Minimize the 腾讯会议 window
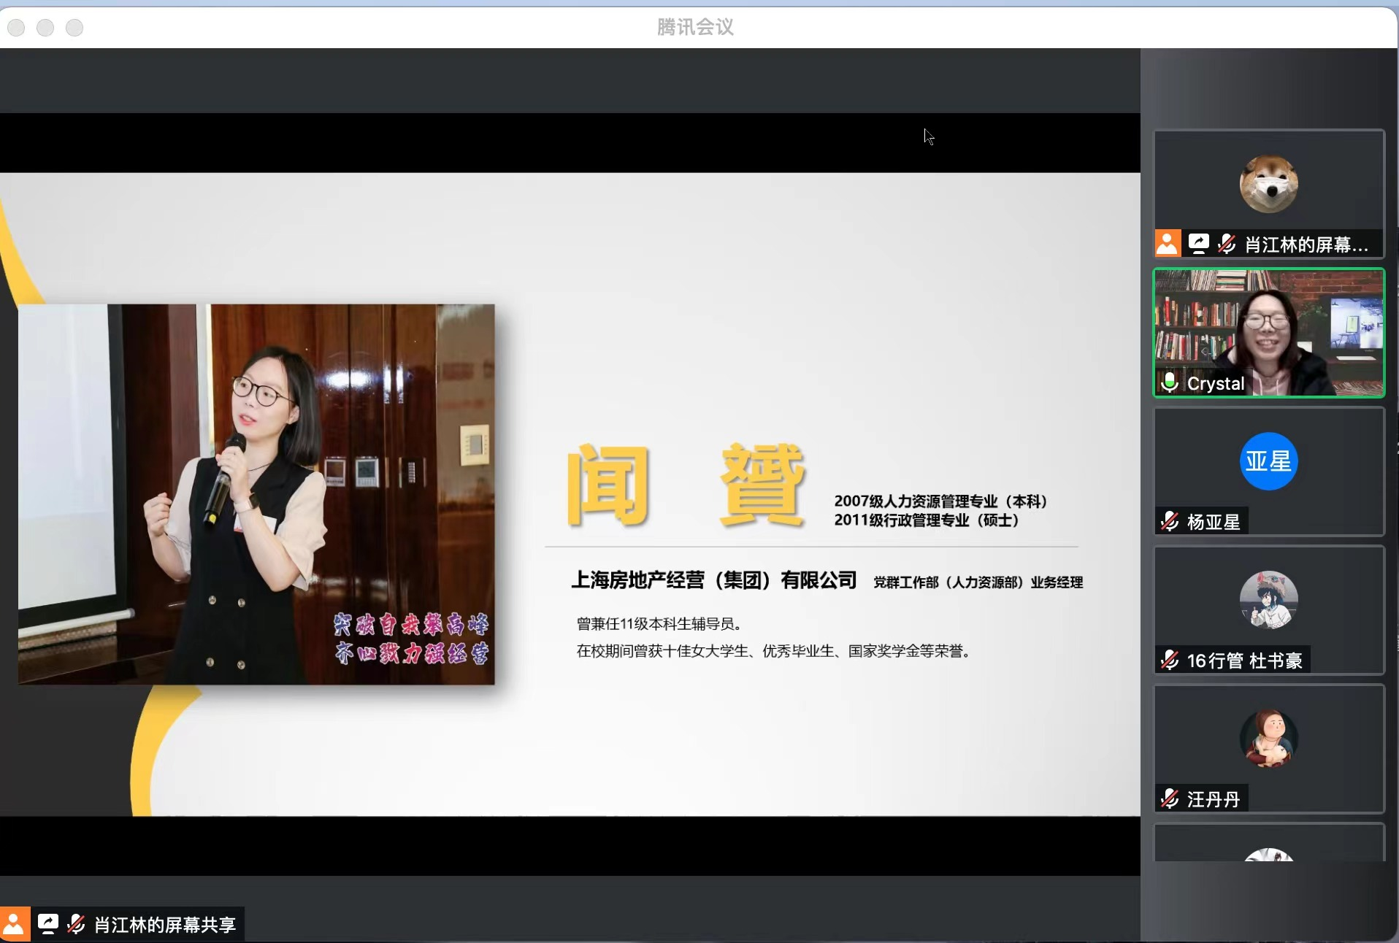 coord(45,28)
